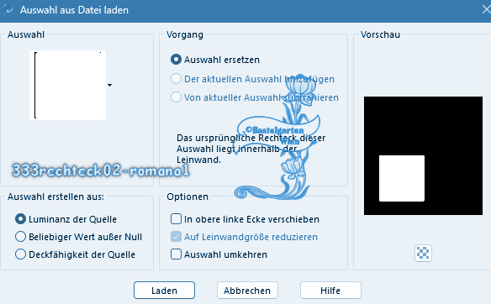Click the black-and-white Vorschau preview image
The image size is (491, 304).
point(423,155)
